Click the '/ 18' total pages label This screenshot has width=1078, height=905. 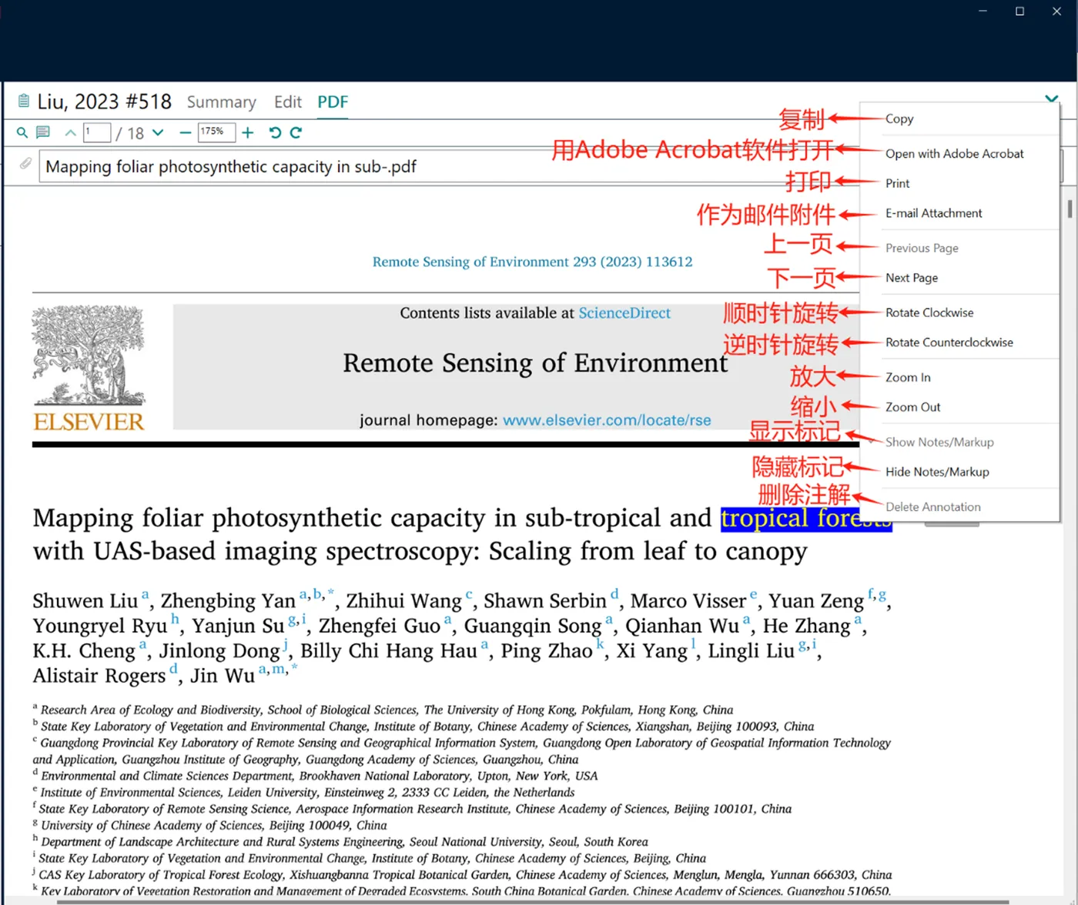pyautogui.click(x=130, y=134)
